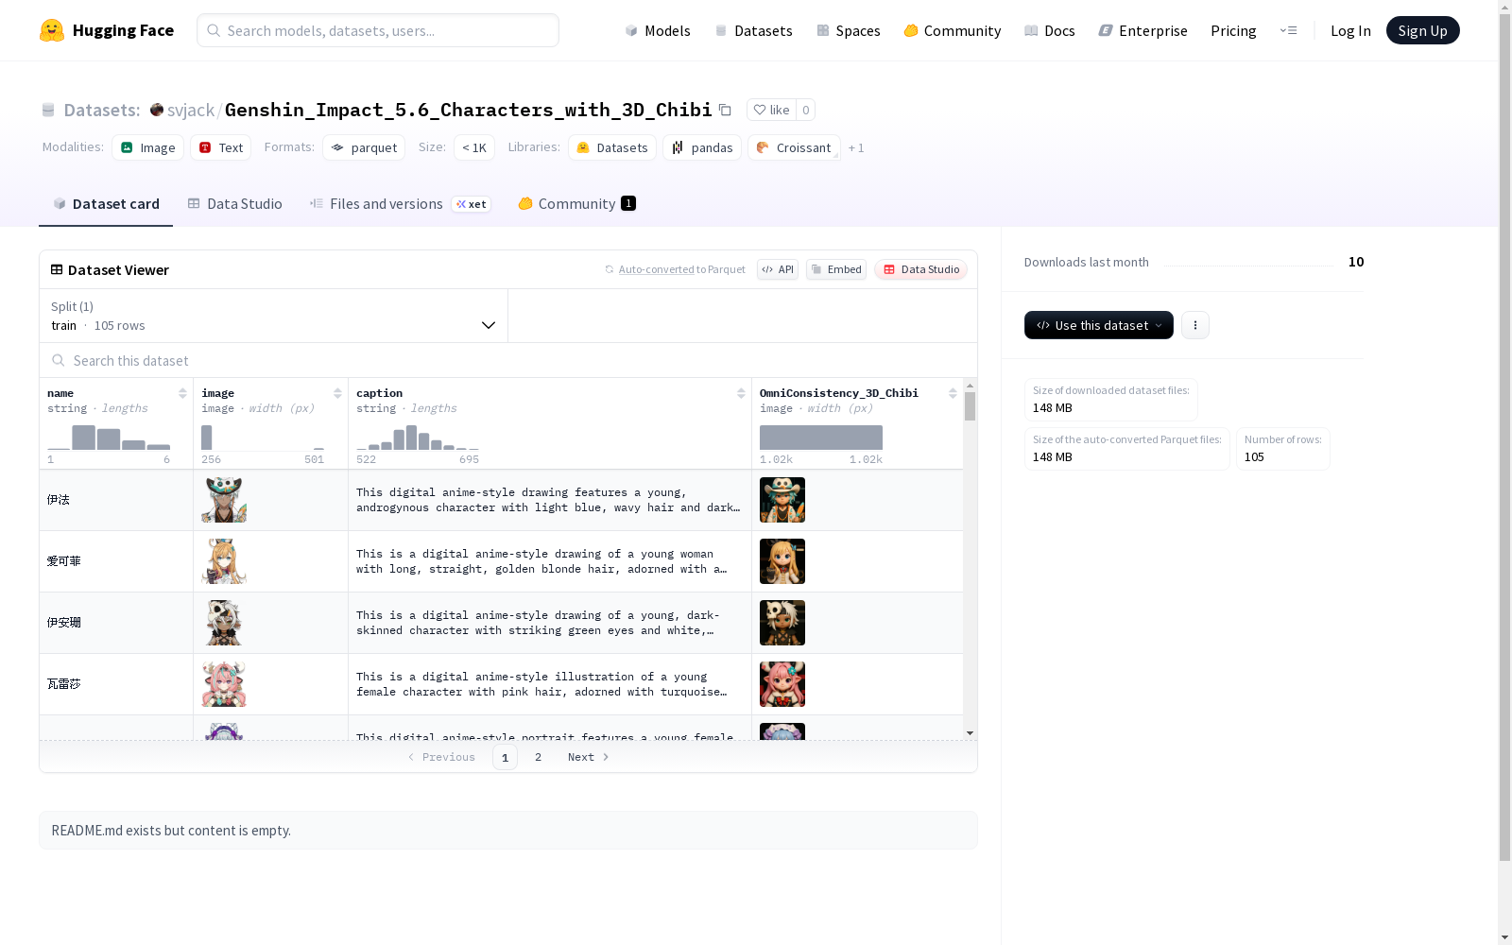Expand the Split train dropdown

pos(274,316)
